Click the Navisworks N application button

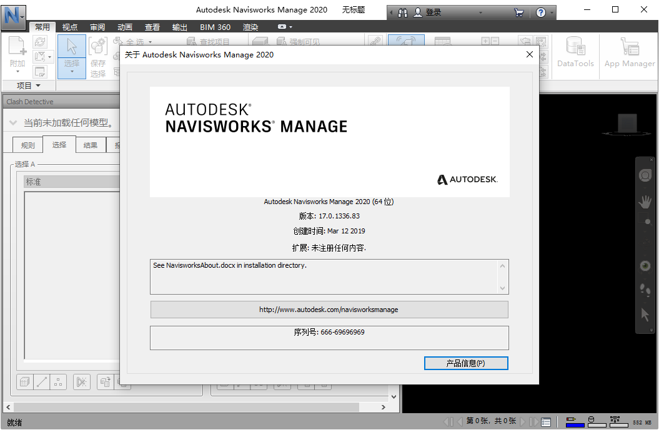tap(12, 16)
